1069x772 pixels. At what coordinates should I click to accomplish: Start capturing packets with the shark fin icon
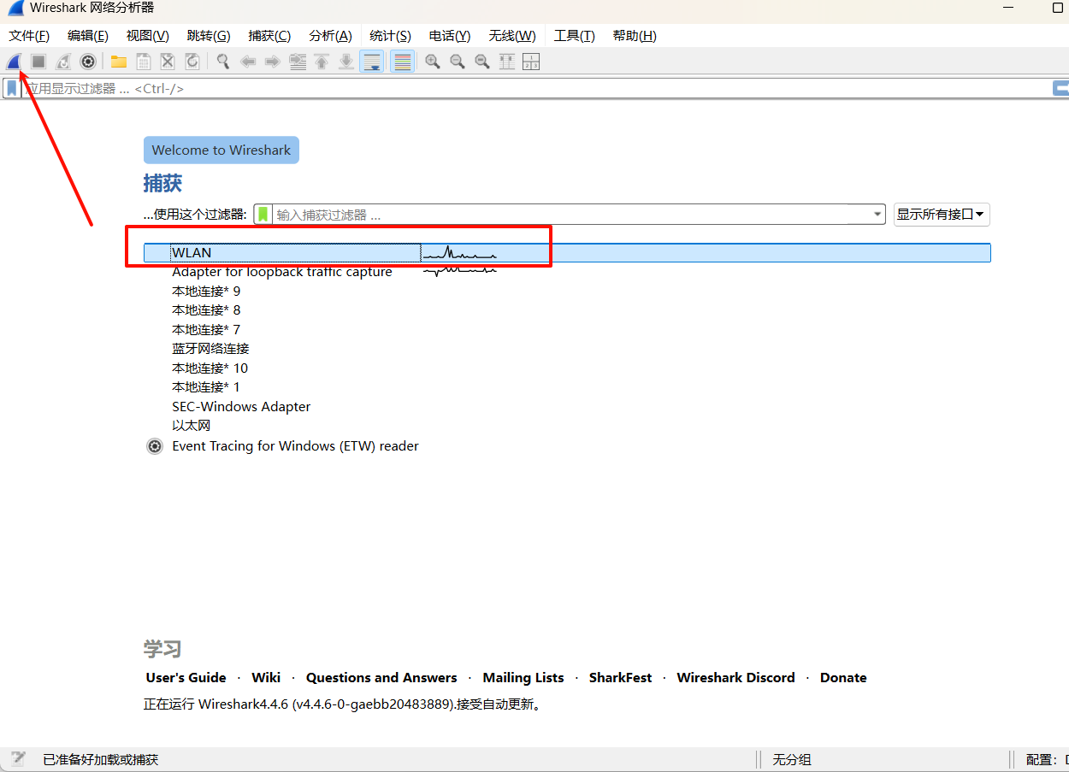pyautogui.click(x=14, y=62)
